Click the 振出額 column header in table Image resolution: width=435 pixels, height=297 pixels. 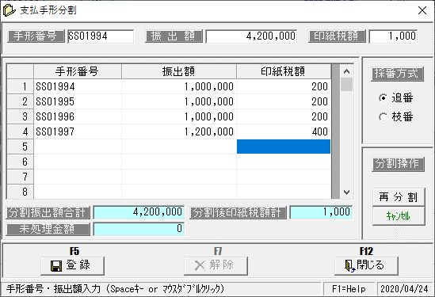click(179, 71)
